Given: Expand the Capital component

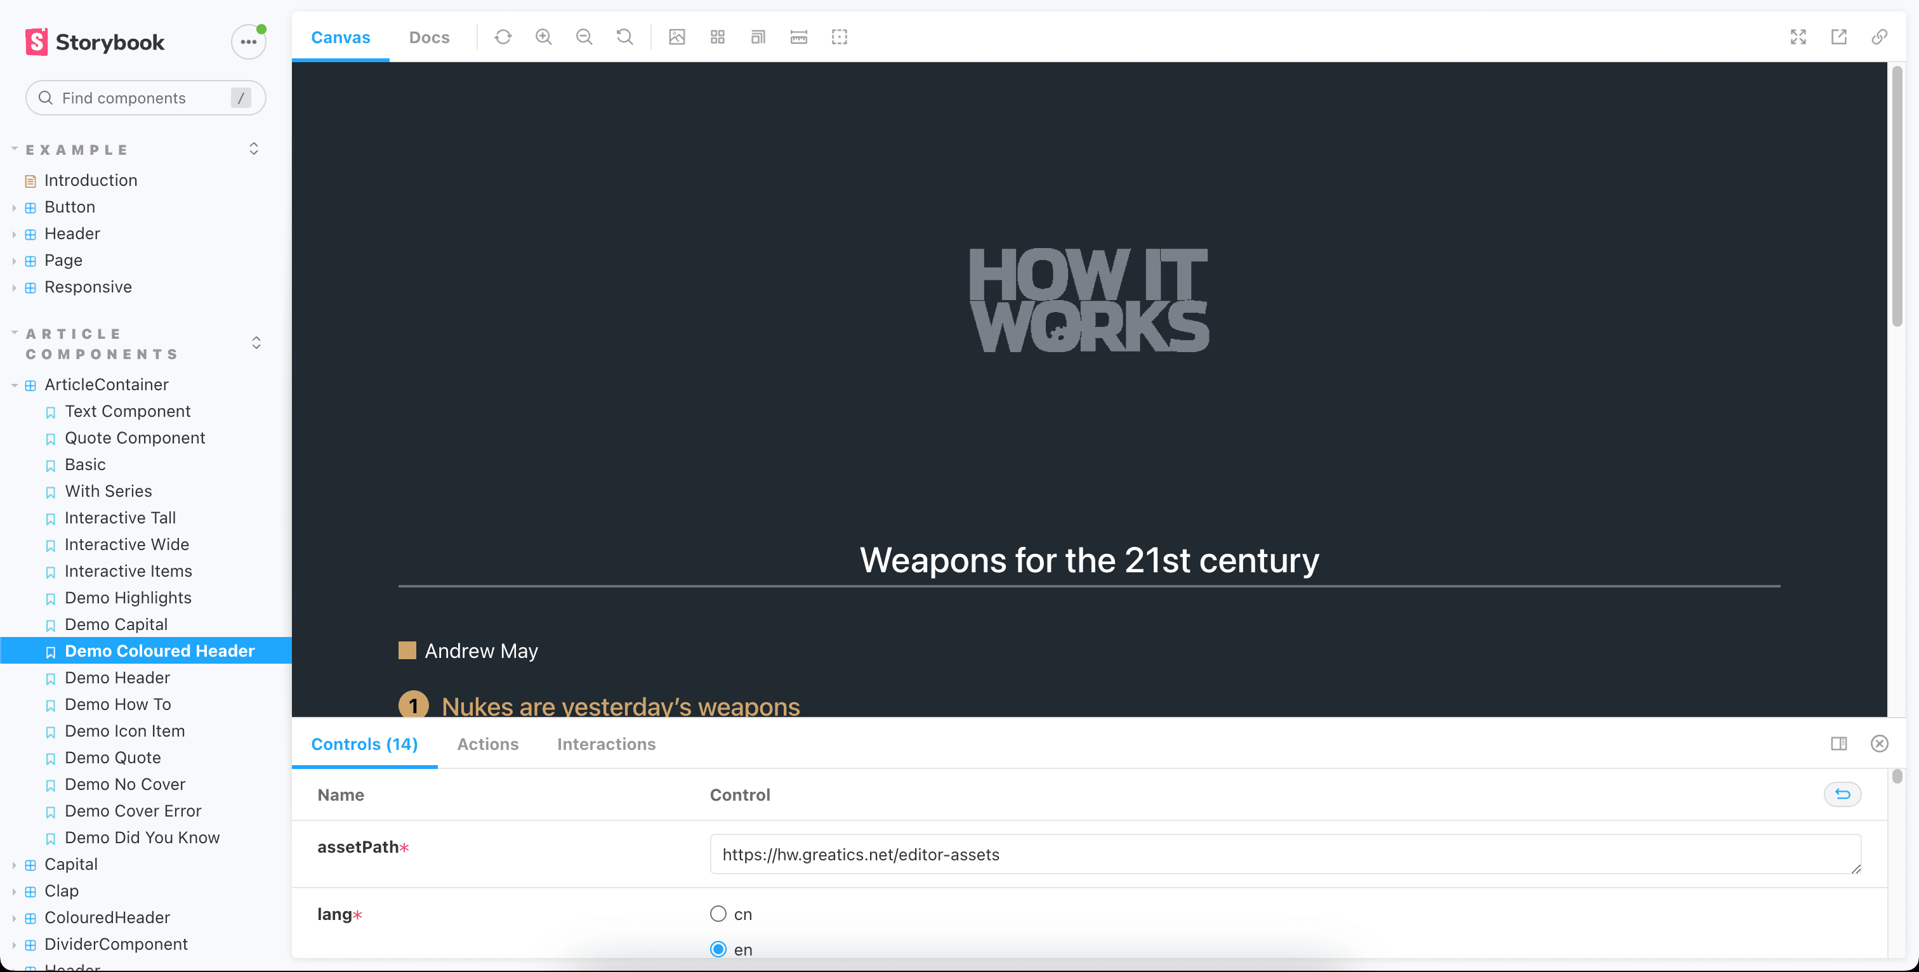Looking at the screenshot, I should [x=71, y=865].
